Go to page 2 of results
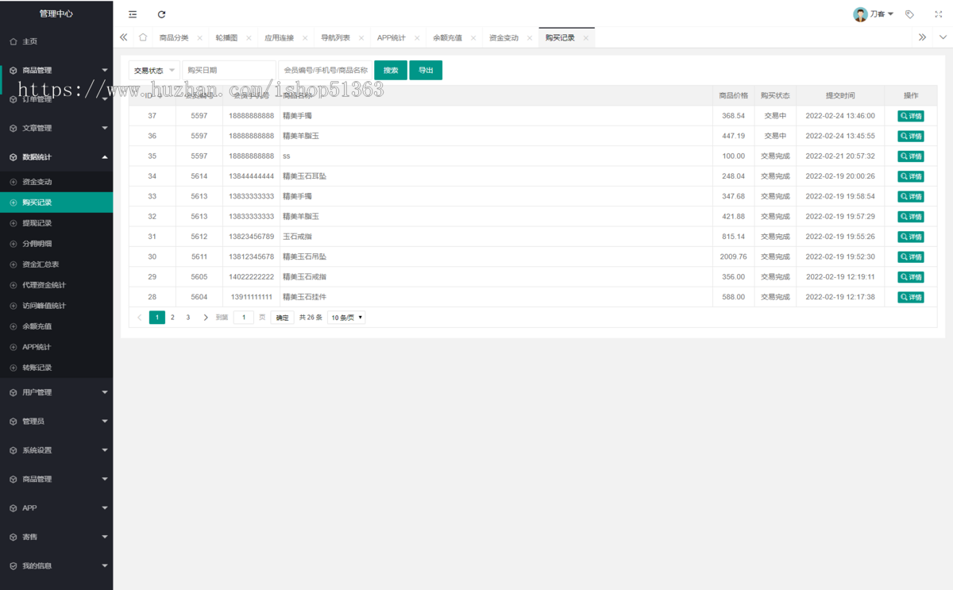 (172, 318)
